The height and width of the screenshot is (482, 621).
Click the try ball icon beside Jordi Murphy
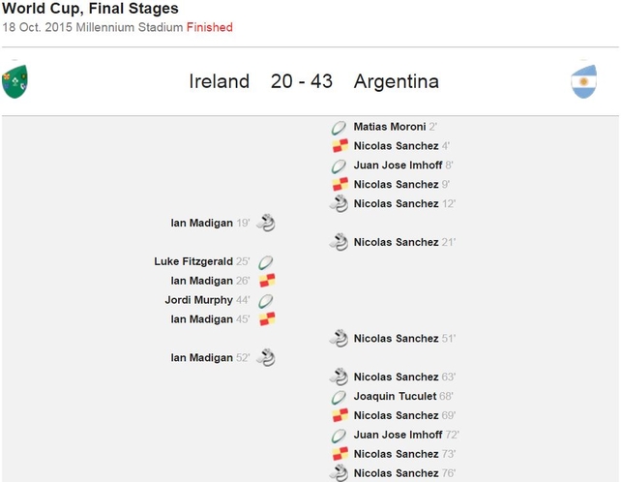266,300
